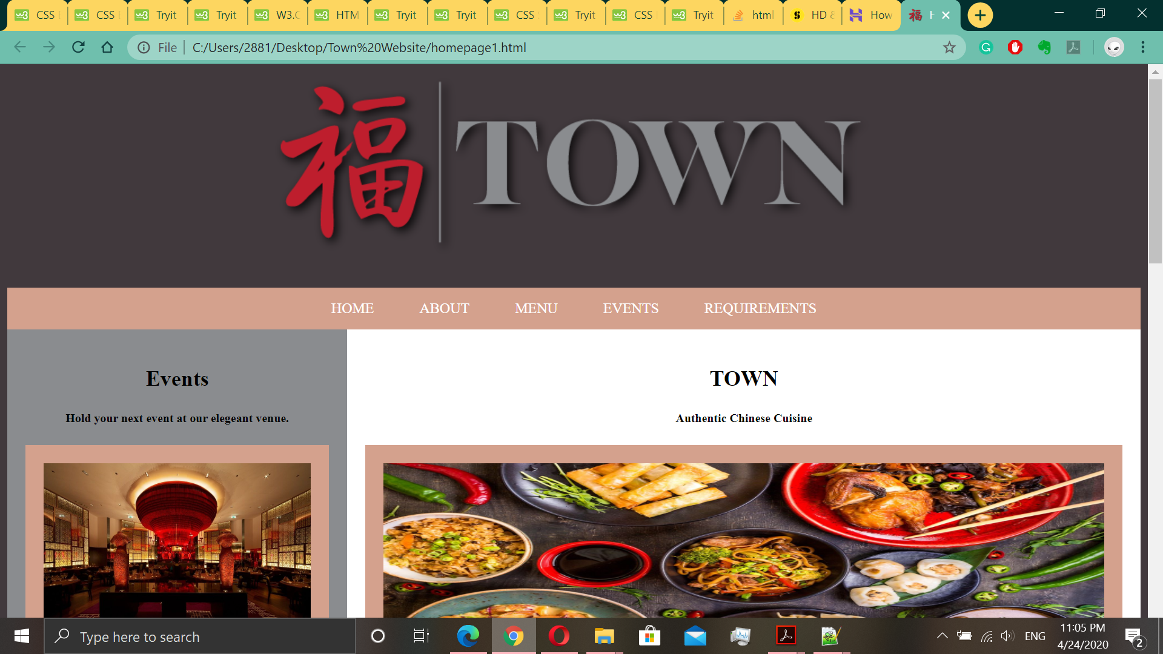
Task: Open a new tab with the plus button
Action: (x=980, y=15)
